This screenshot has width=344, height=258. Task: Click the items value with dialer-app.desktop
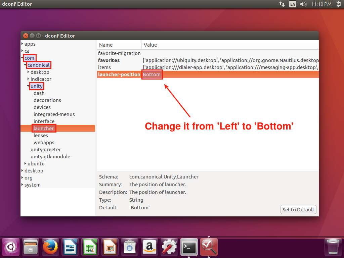point(230,67)
